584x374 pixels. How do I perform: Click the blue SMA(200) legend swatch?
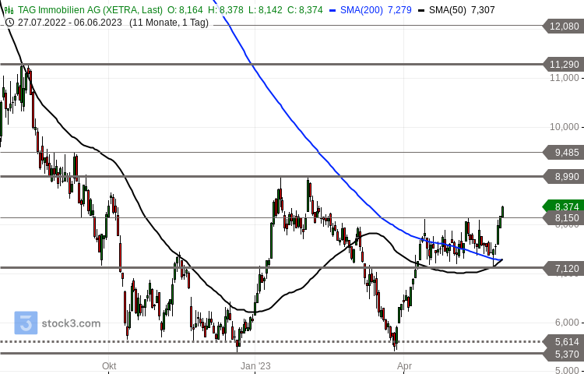(x=332, y=10)
